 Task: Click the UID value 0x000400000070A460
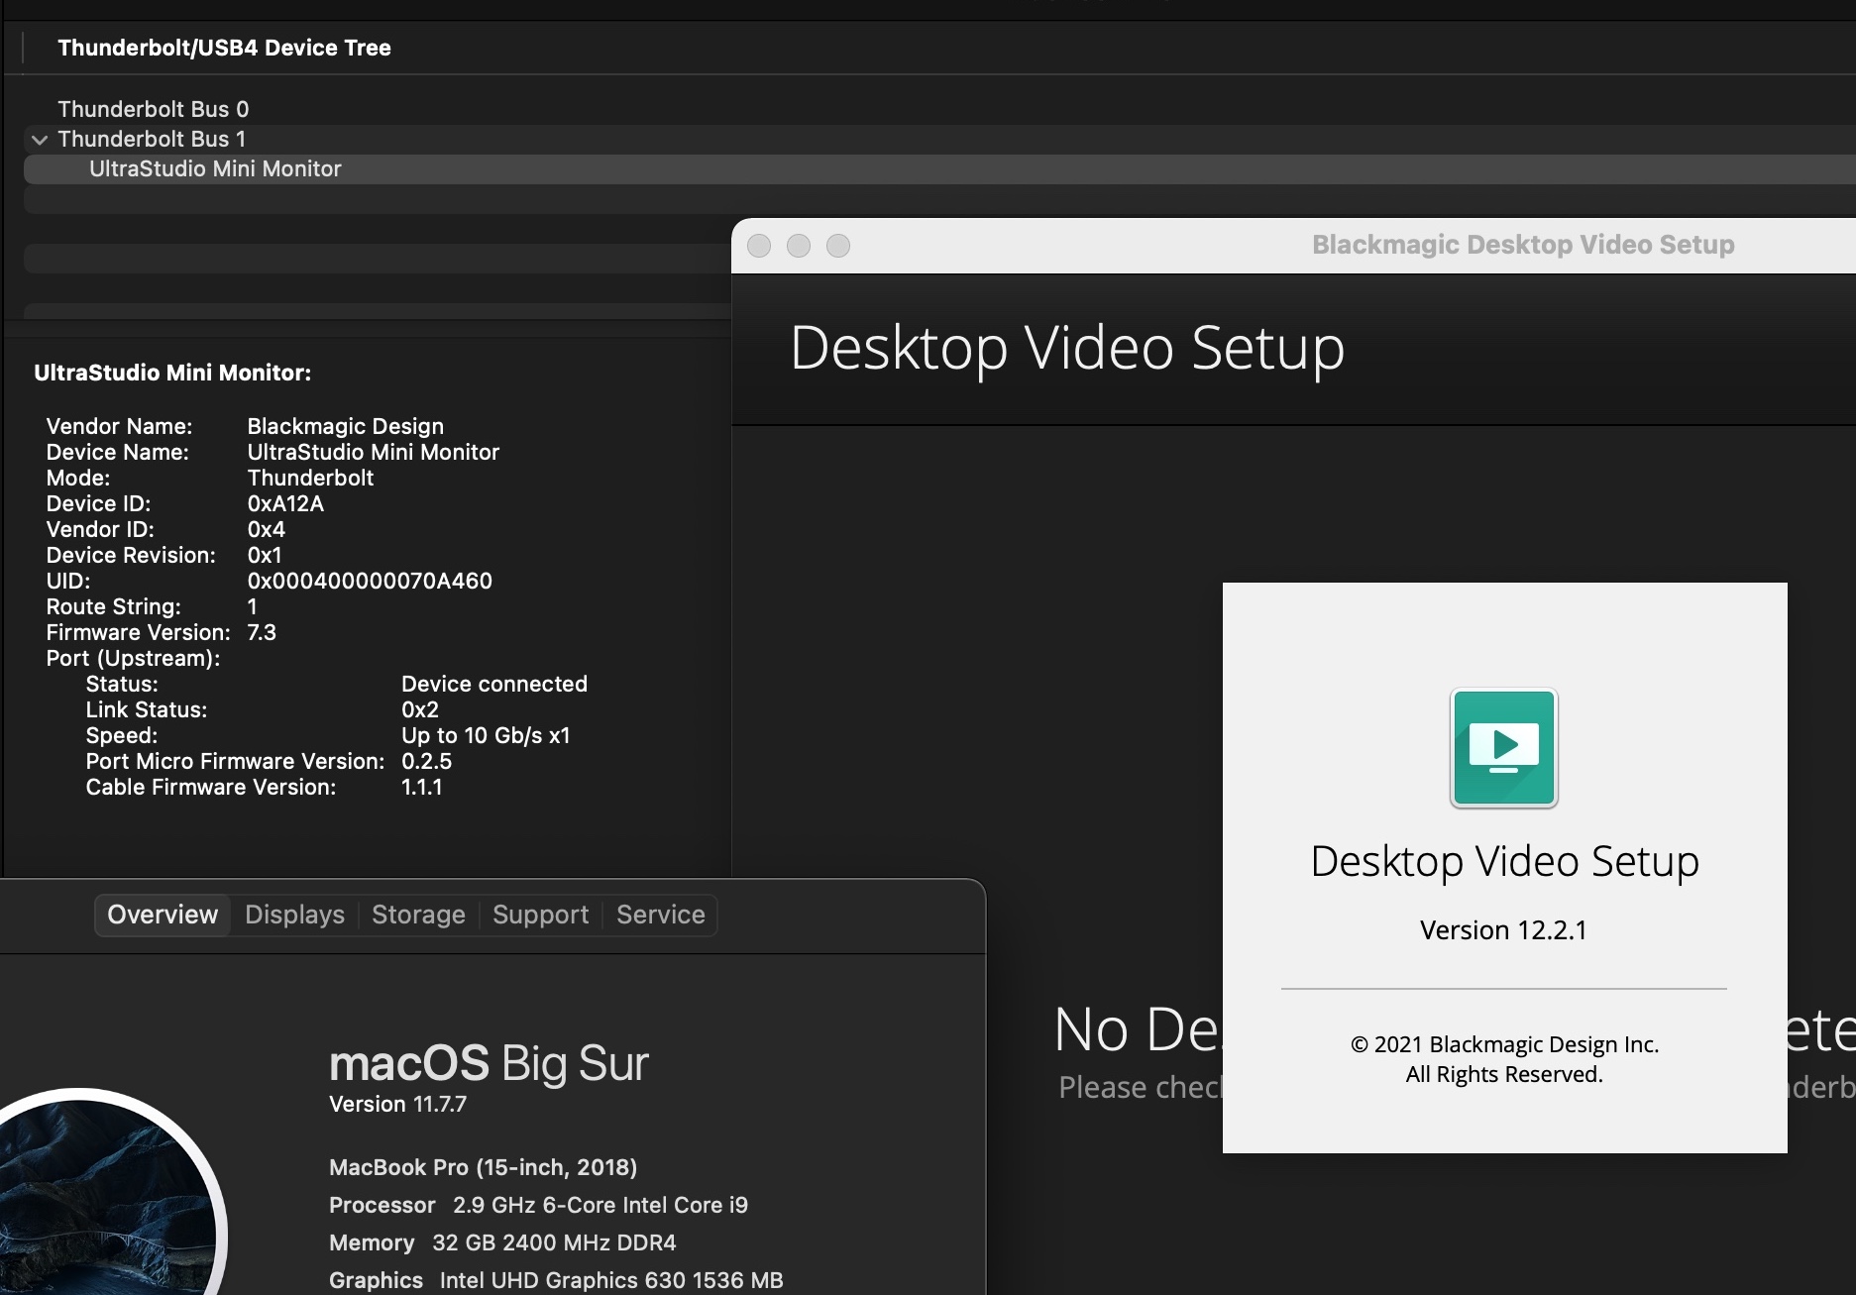[x=370, y=581]
